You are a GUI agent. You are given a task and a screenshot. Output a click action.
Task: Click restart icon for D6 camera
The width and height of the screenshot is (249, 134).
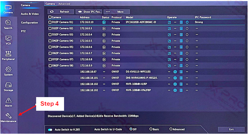(x=187, y=53)
